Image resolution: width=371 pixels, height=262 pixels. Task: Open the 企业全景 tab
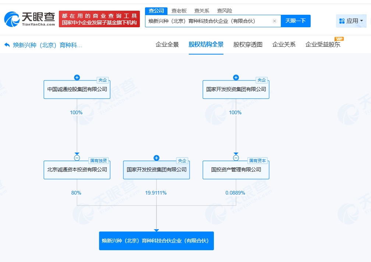pyautogui.click(x=167, y=45)
